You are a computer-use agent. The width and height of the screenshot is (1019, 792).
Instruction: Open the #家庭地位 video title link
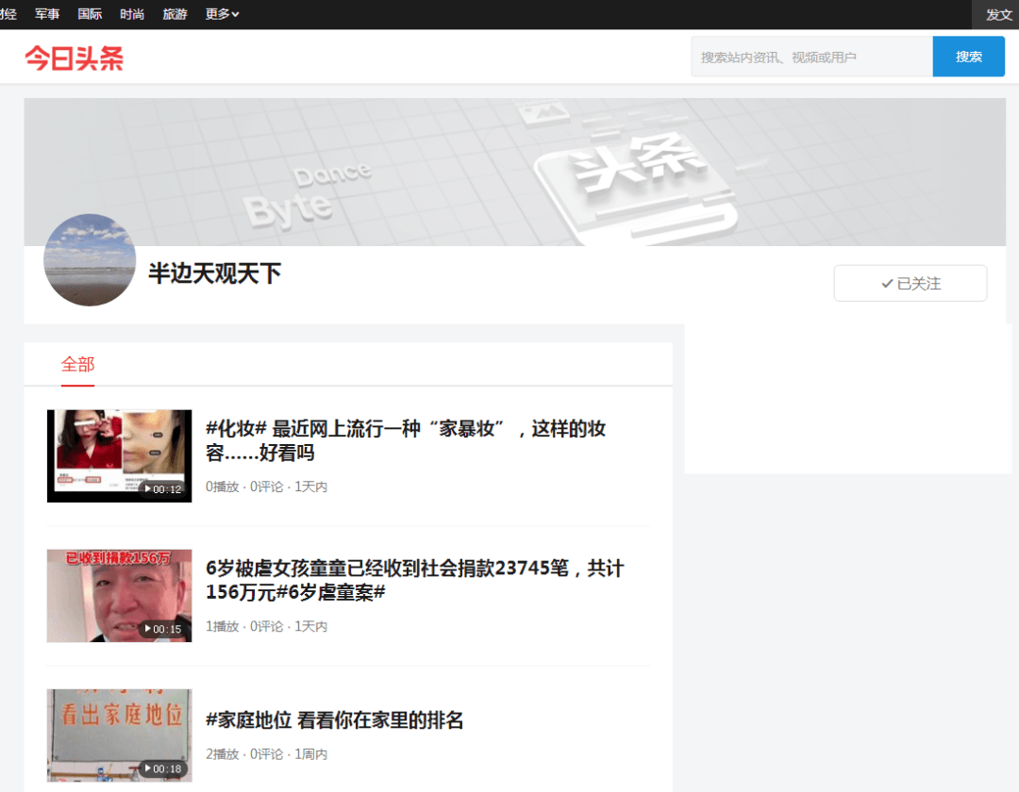[x=335, y=720]
